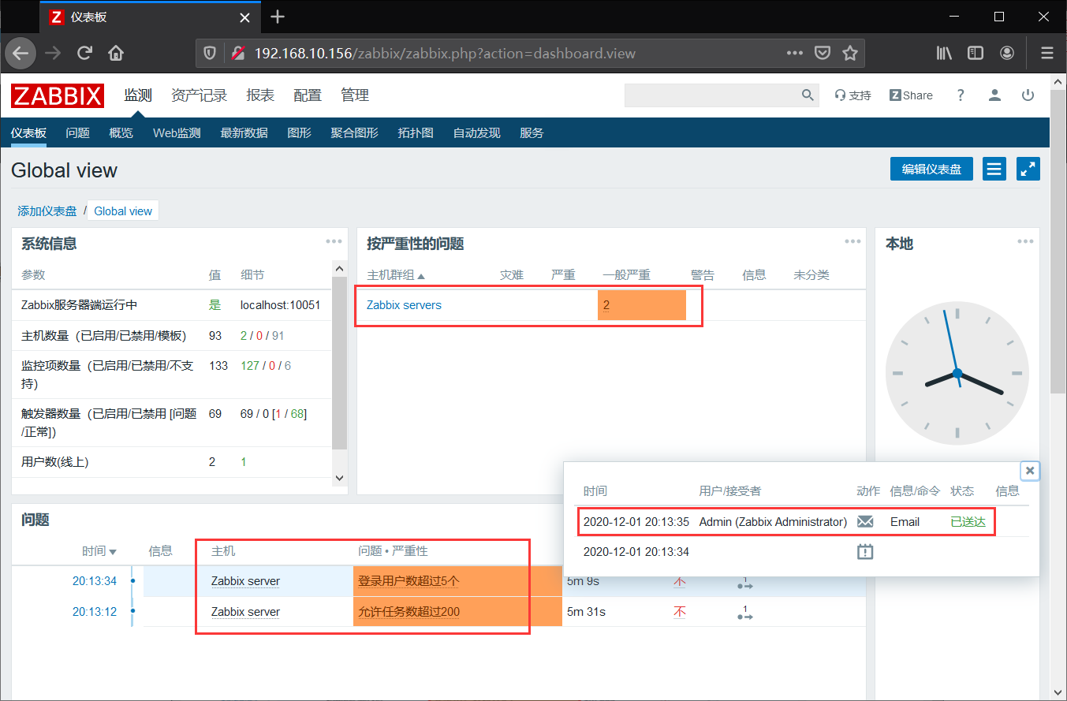Click the 支持 support link
1067x701 pixels.
852,95
